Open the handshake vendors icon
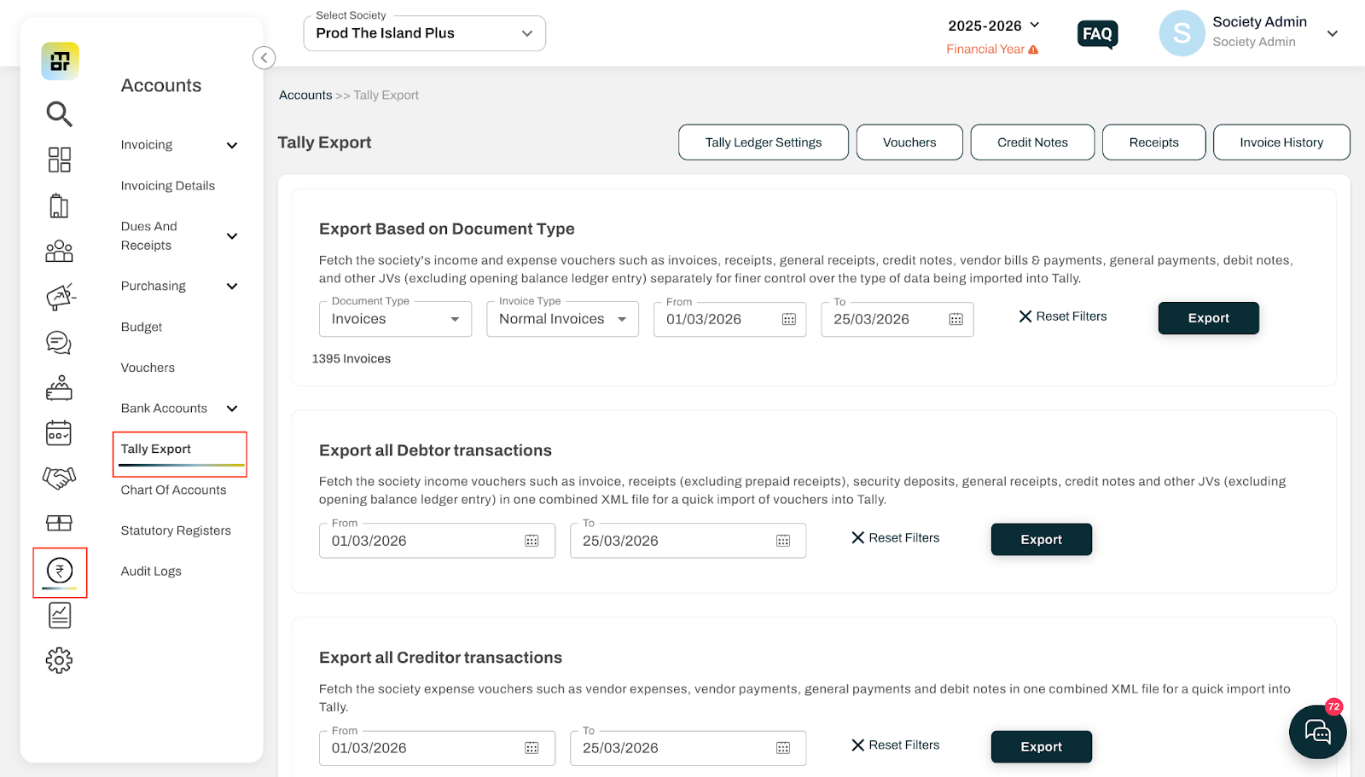1365x777 pixels. coord(59,478)
